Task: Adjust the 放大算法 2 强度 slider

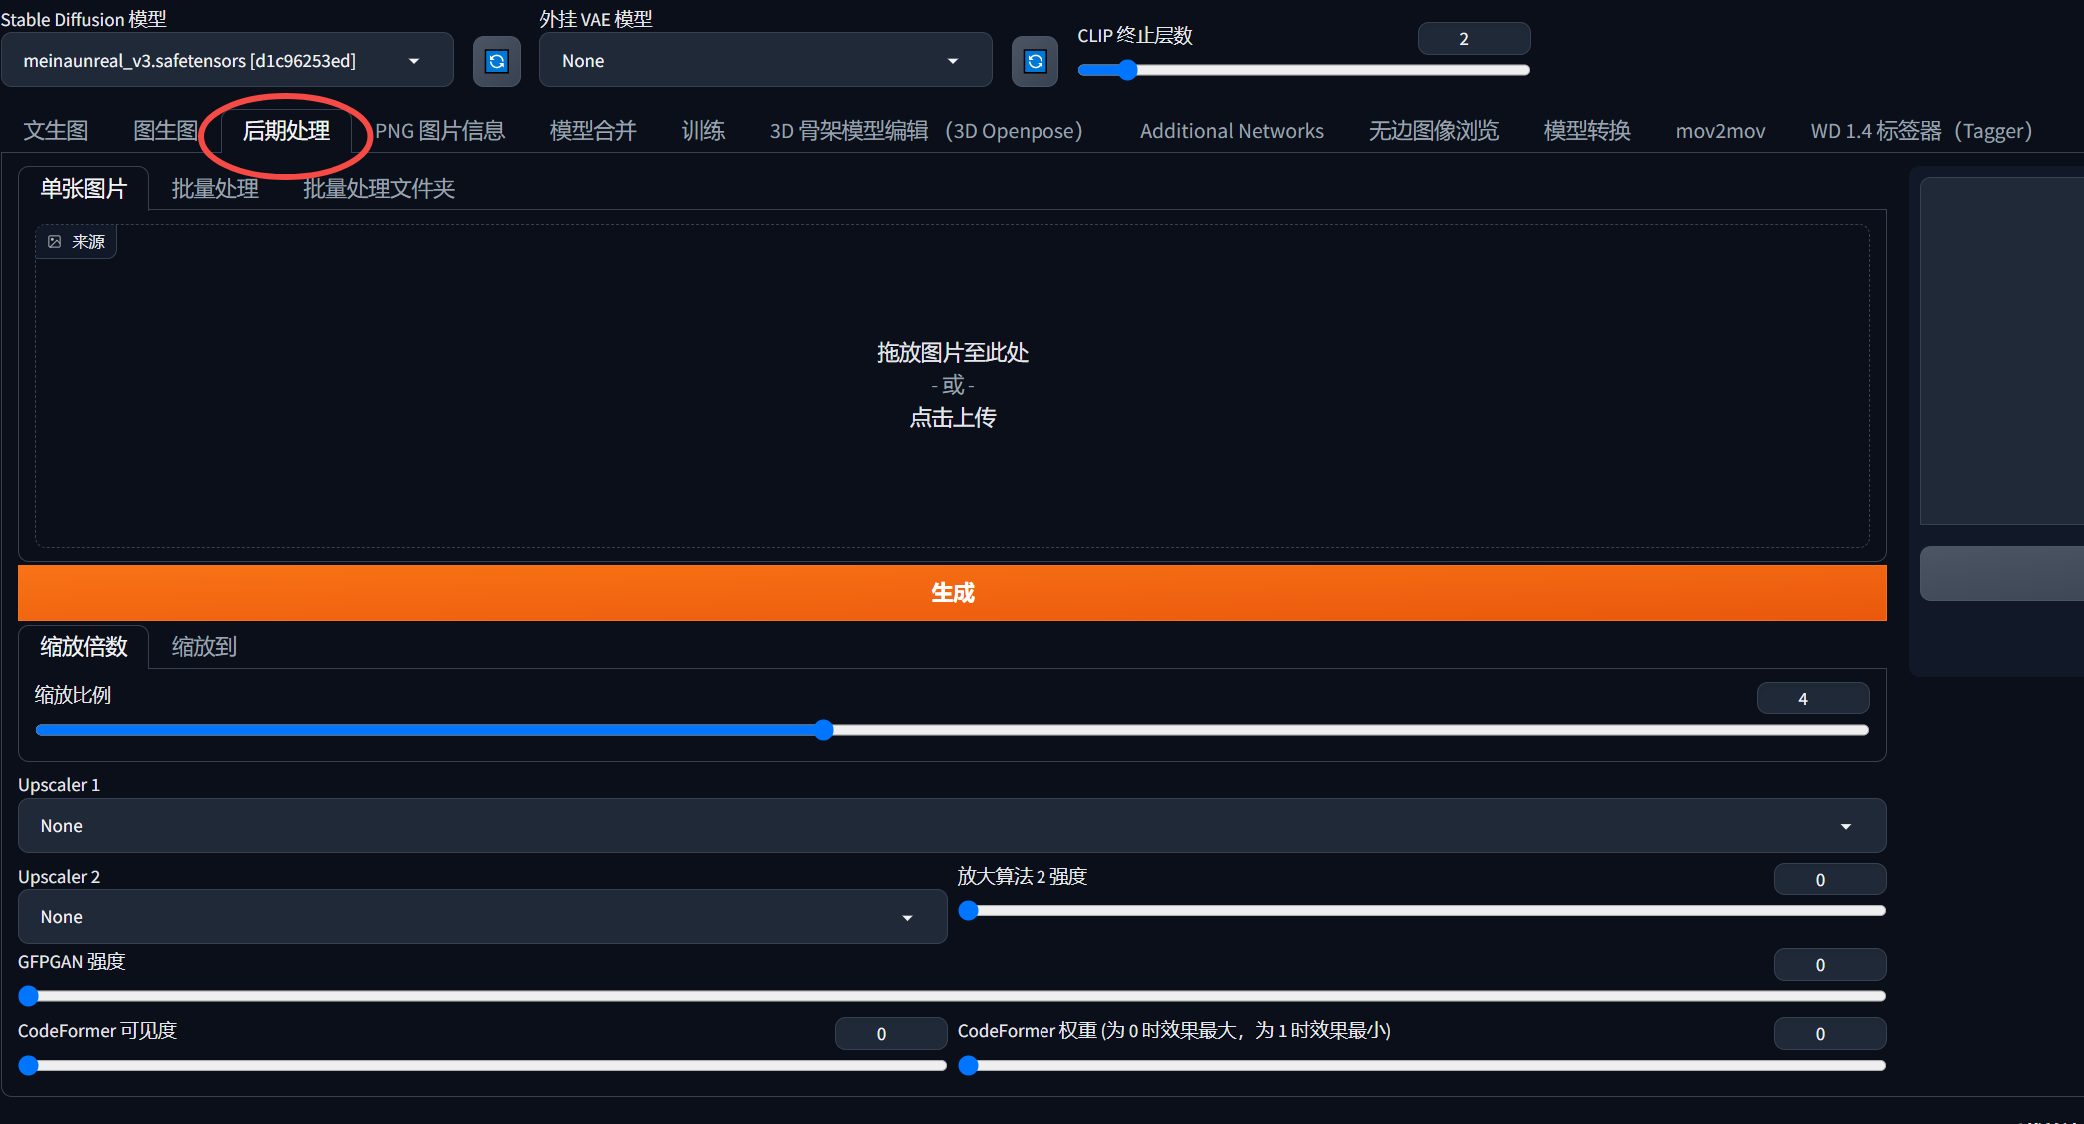Action: pyautogui.click(x=1421, y=911)
